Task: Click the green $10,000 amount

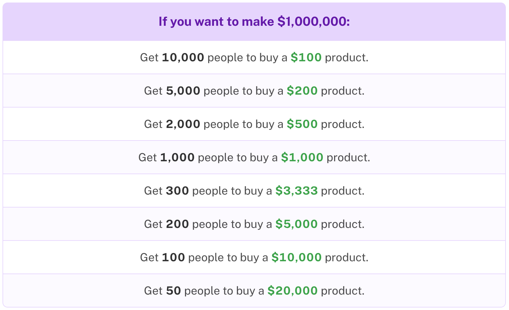Action: 297,257
